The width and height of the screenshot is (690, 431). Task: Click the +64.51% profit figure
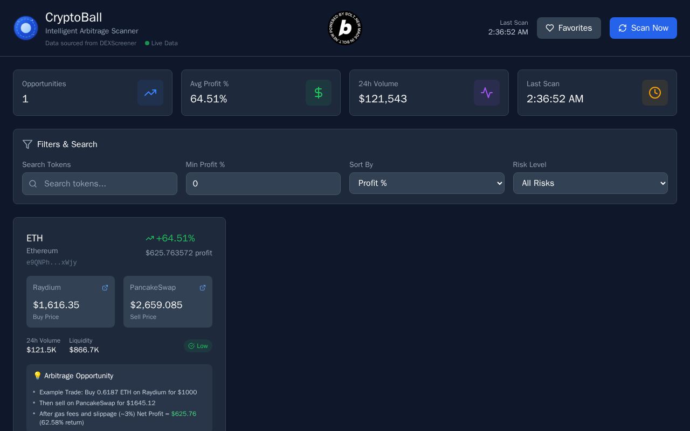175,238
